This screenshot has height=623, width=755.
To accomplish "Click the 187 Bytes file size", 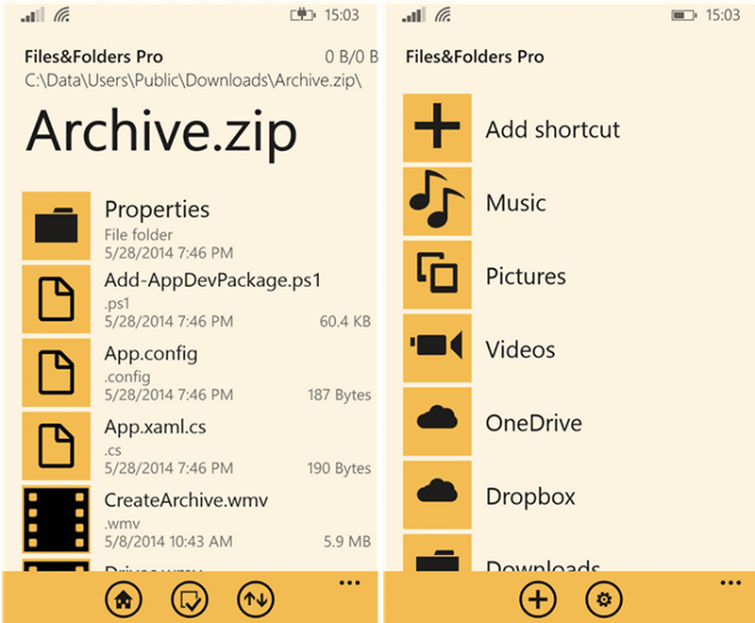I will pos(340,396).
